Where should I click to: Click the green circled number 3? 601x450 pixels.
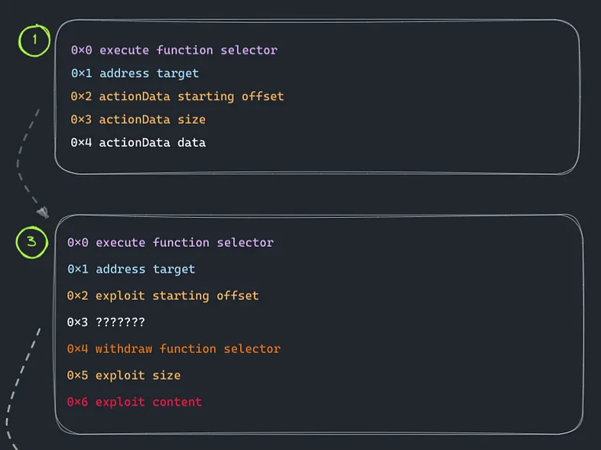pyautogui.click(x=31, y=242)
